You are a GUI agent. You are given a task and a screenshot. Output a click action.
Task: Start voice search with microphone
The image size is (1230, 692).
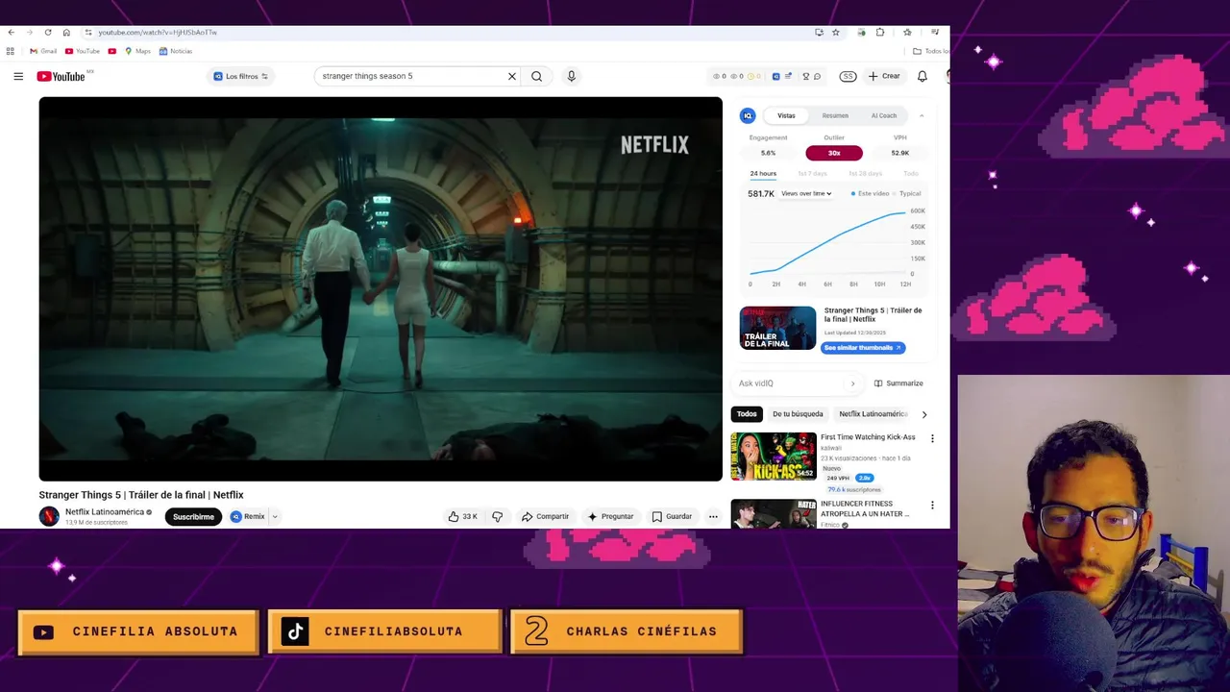click(571, 76)
